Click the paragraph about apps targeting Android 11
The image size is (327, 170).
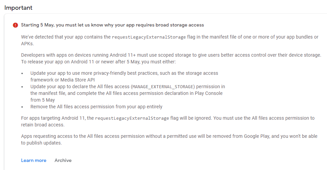(168, 121)
